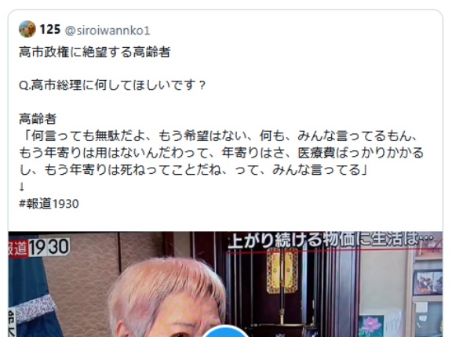452x337 pixels.
Task: Click the #報道1930 hashtag
Action: click(x=49, y=204)
